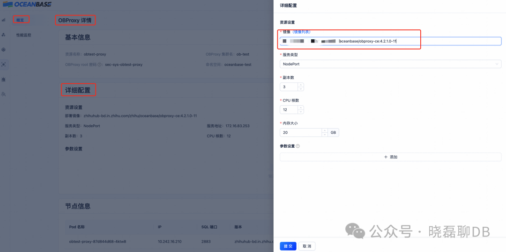Click into the 镜像 image input field
The image size is (506, 252).
click(x=390, y=41)
